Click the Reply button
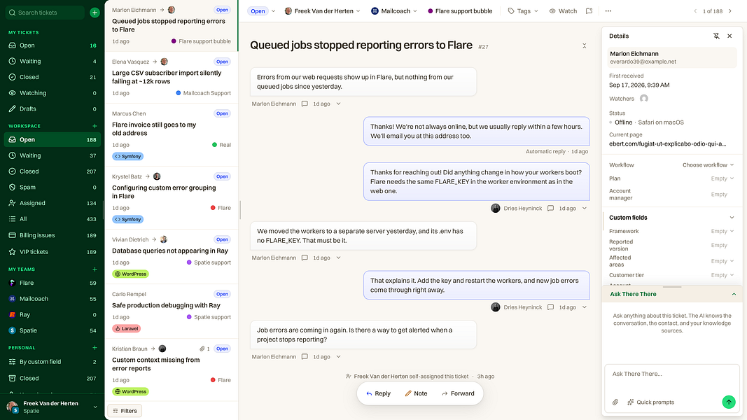747x420 pixels. pyautogui.click(x=378, y=394)
